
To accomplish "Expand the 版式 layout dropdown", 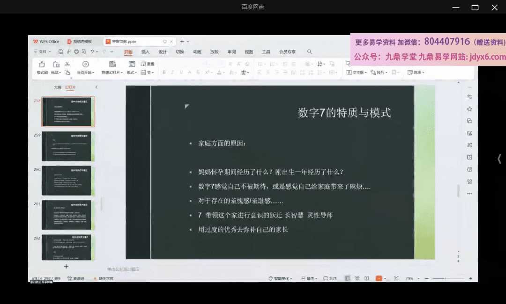I will click(x=134, y=72).
